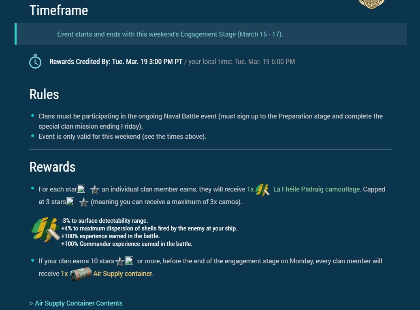Click the clock icon beside Rewards Credited By

(35, 62)
